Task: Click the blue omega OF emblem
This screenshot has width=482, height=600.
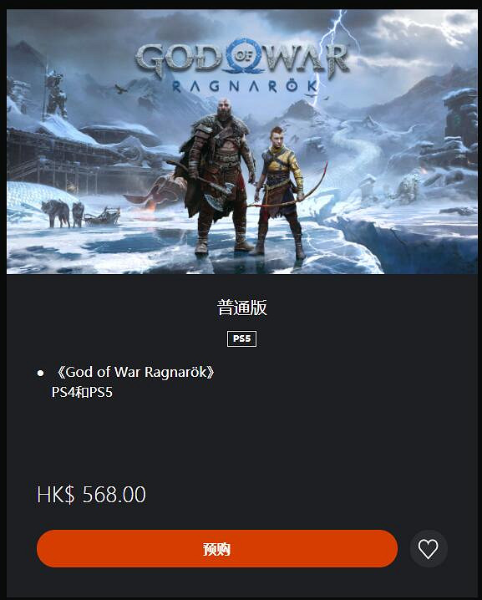Action: 243,56
